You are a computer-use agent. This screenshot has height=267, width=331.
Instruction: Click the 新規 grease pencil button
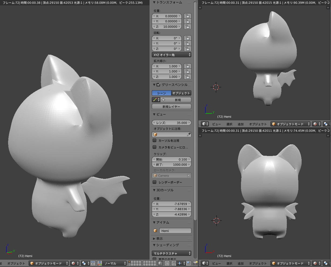176,100
